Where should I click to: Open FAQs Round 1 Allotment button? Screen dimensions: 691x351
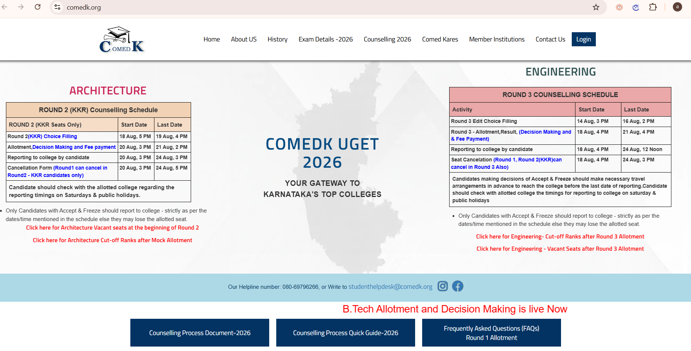tap(491, 333)
